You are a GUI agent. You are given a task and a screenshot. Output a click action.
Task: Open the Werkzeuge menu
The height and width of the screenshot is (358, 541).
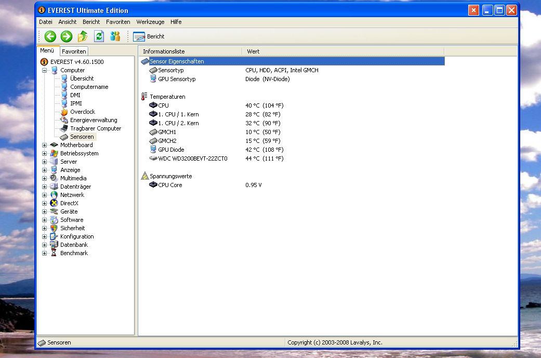pos(150,22)
